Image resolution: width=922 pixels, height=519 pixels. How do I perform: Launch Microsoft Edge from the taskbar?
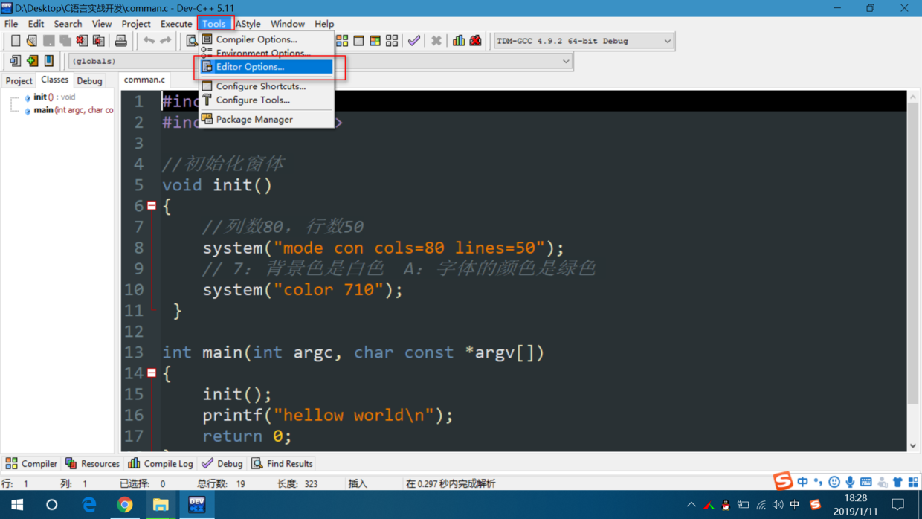click(x=89, y=504)
